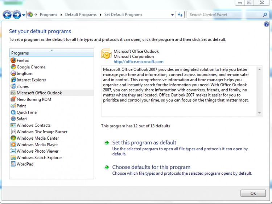Click the ImgBurn disc icon

pyautogui.click(x=13, y=73)
